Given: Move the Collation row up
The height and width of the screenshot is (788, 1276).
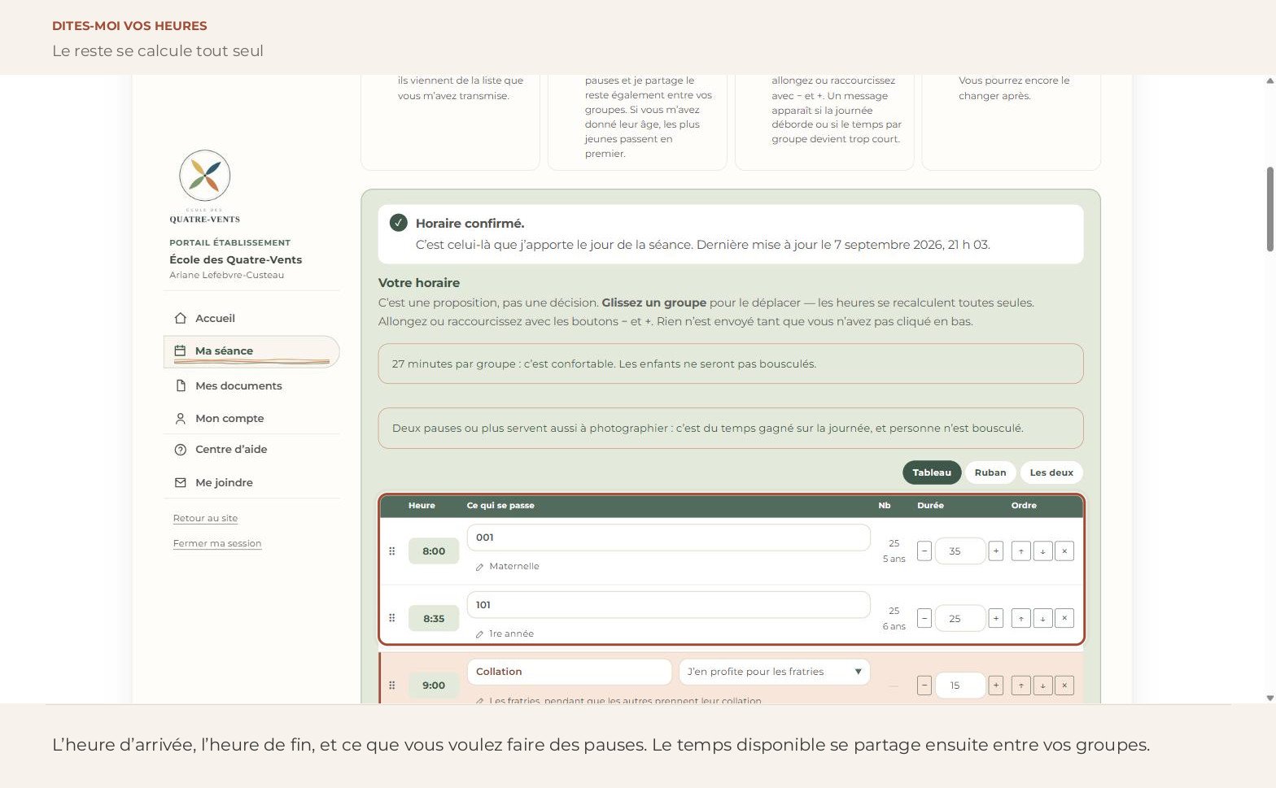Looking at the screenshot, I should 1021,686.
